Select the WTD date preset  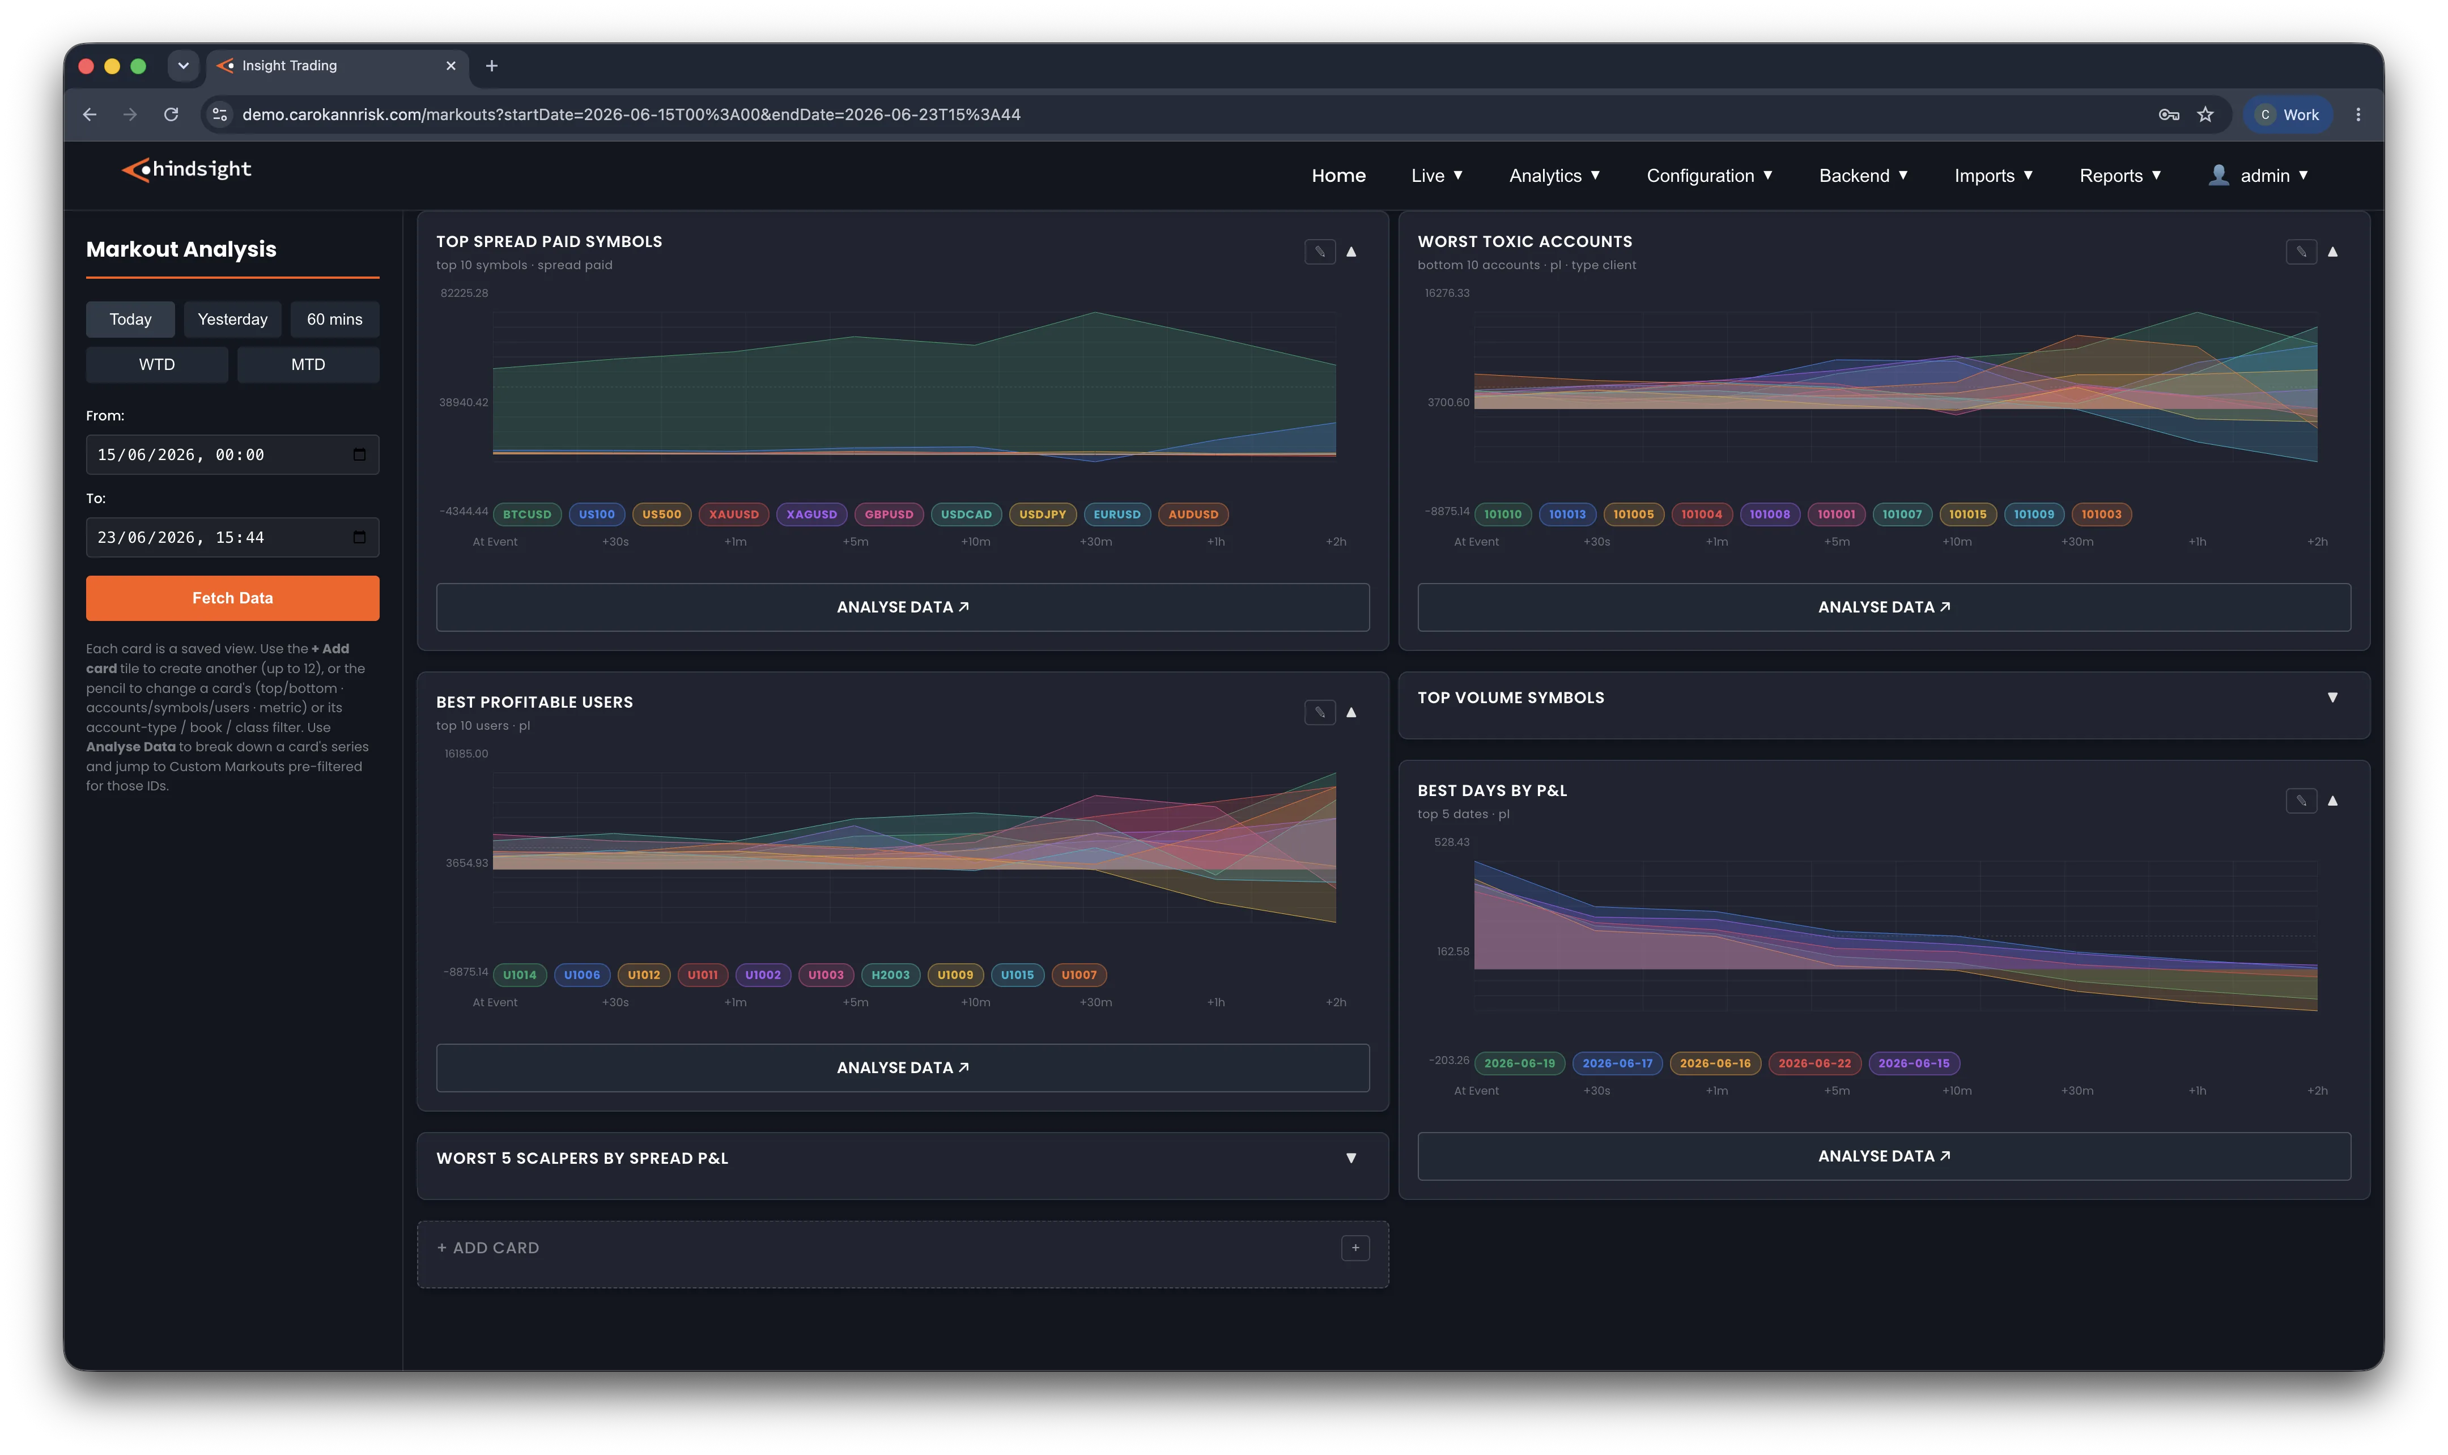[x=157, y=365]
